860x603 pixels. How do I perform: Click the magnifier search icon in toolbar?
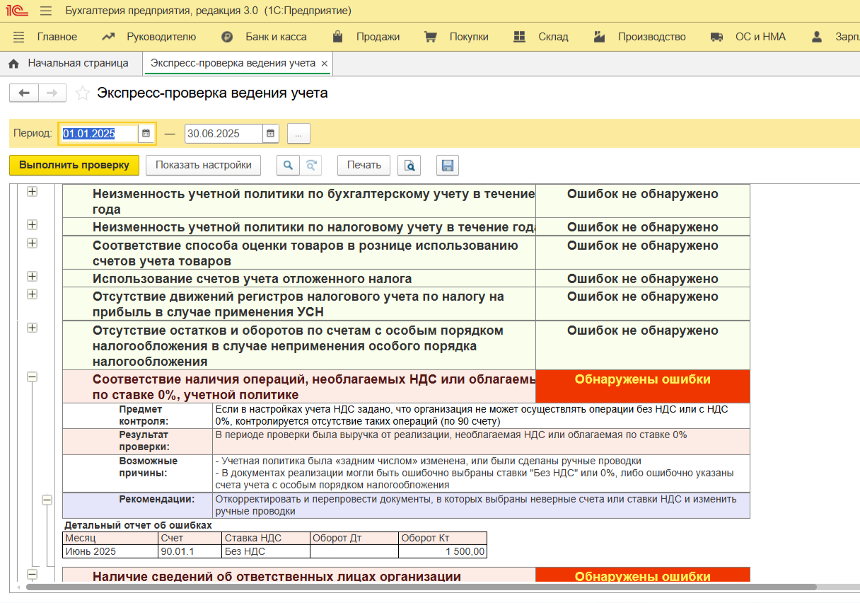(287, 165)
